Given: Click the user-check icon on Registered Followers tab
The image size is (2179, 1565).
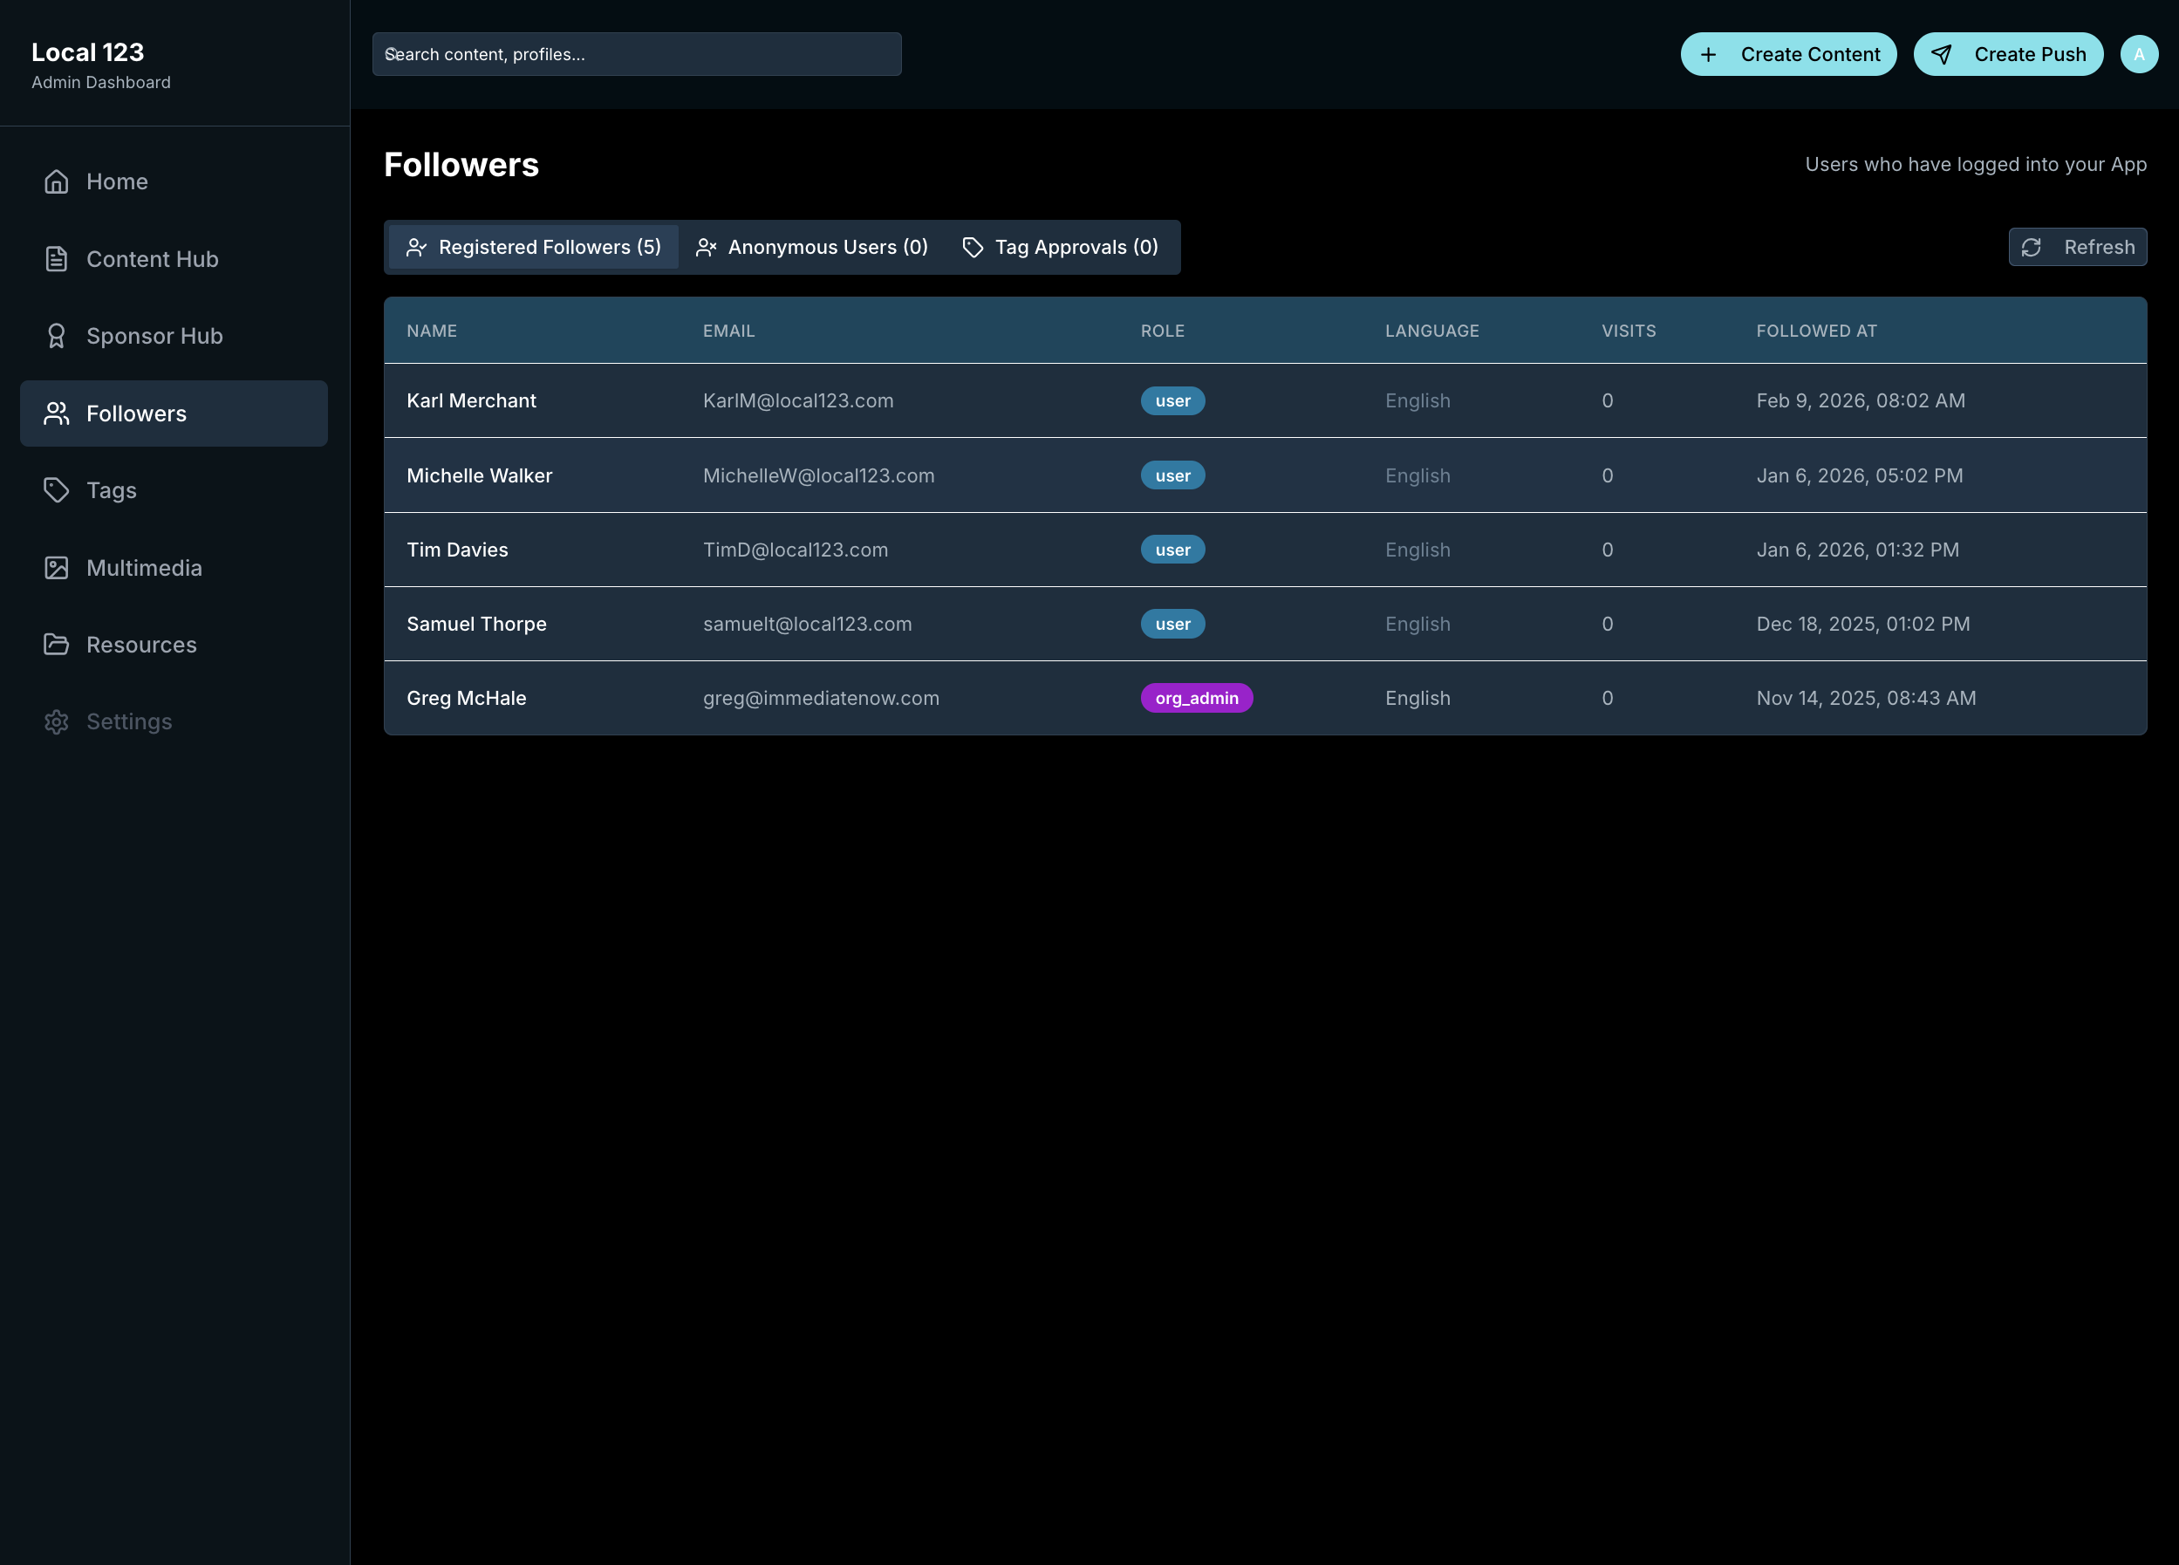Looking at the screenshot, I should pyautogui.click(x=416, y=248).
